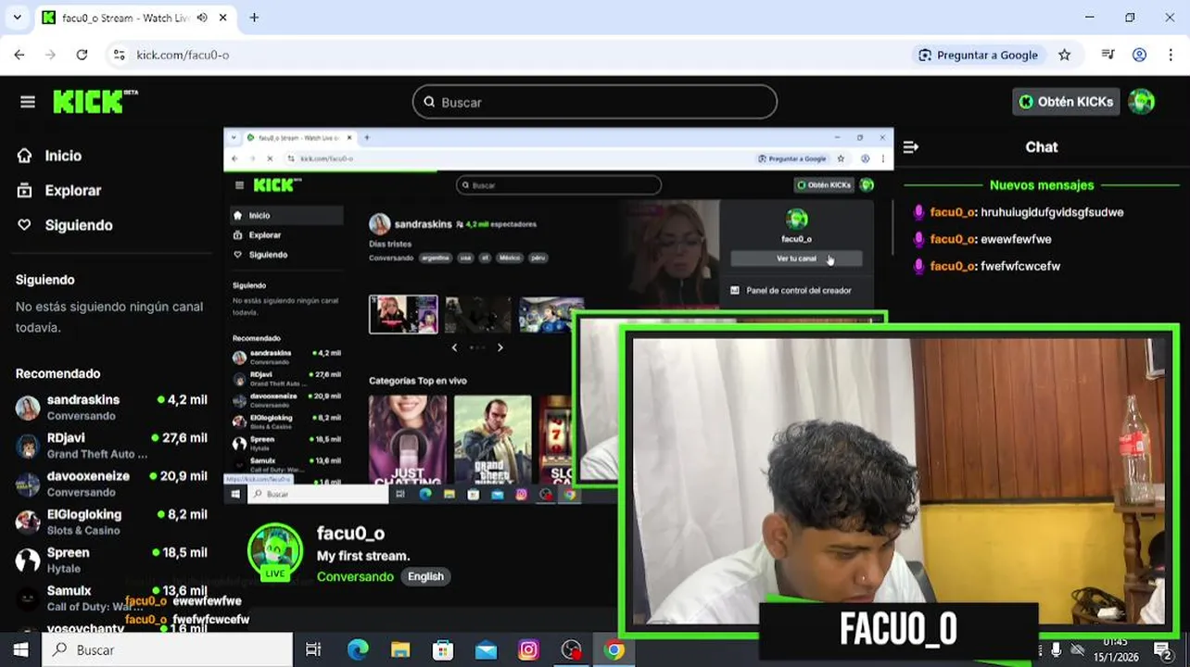The image size is (1190, 667).
Task: Click the facu0_o LIVE avatar
Action: (x=275, y=553)
